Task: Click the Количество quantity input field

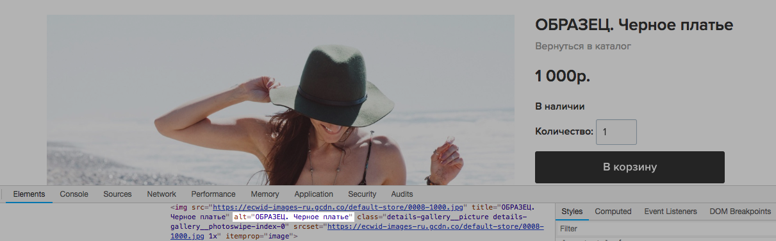Action: [x=616, y=132]
